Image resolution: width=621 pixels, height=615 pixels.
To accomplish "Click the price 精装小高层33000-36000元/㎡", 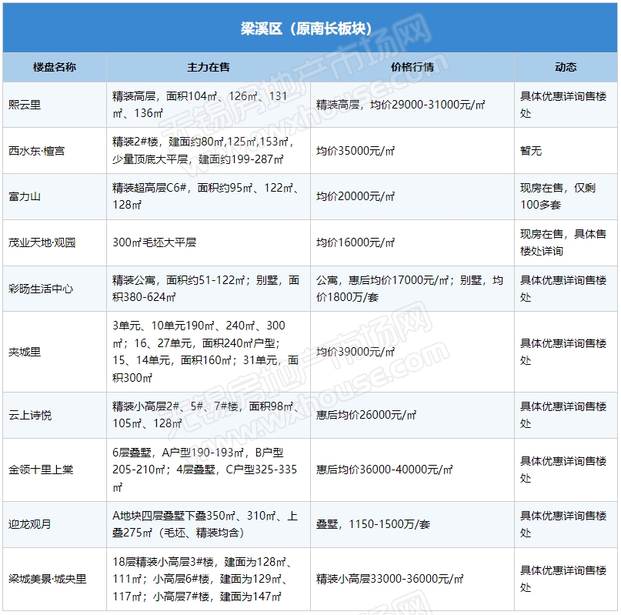I will point(389,579).
